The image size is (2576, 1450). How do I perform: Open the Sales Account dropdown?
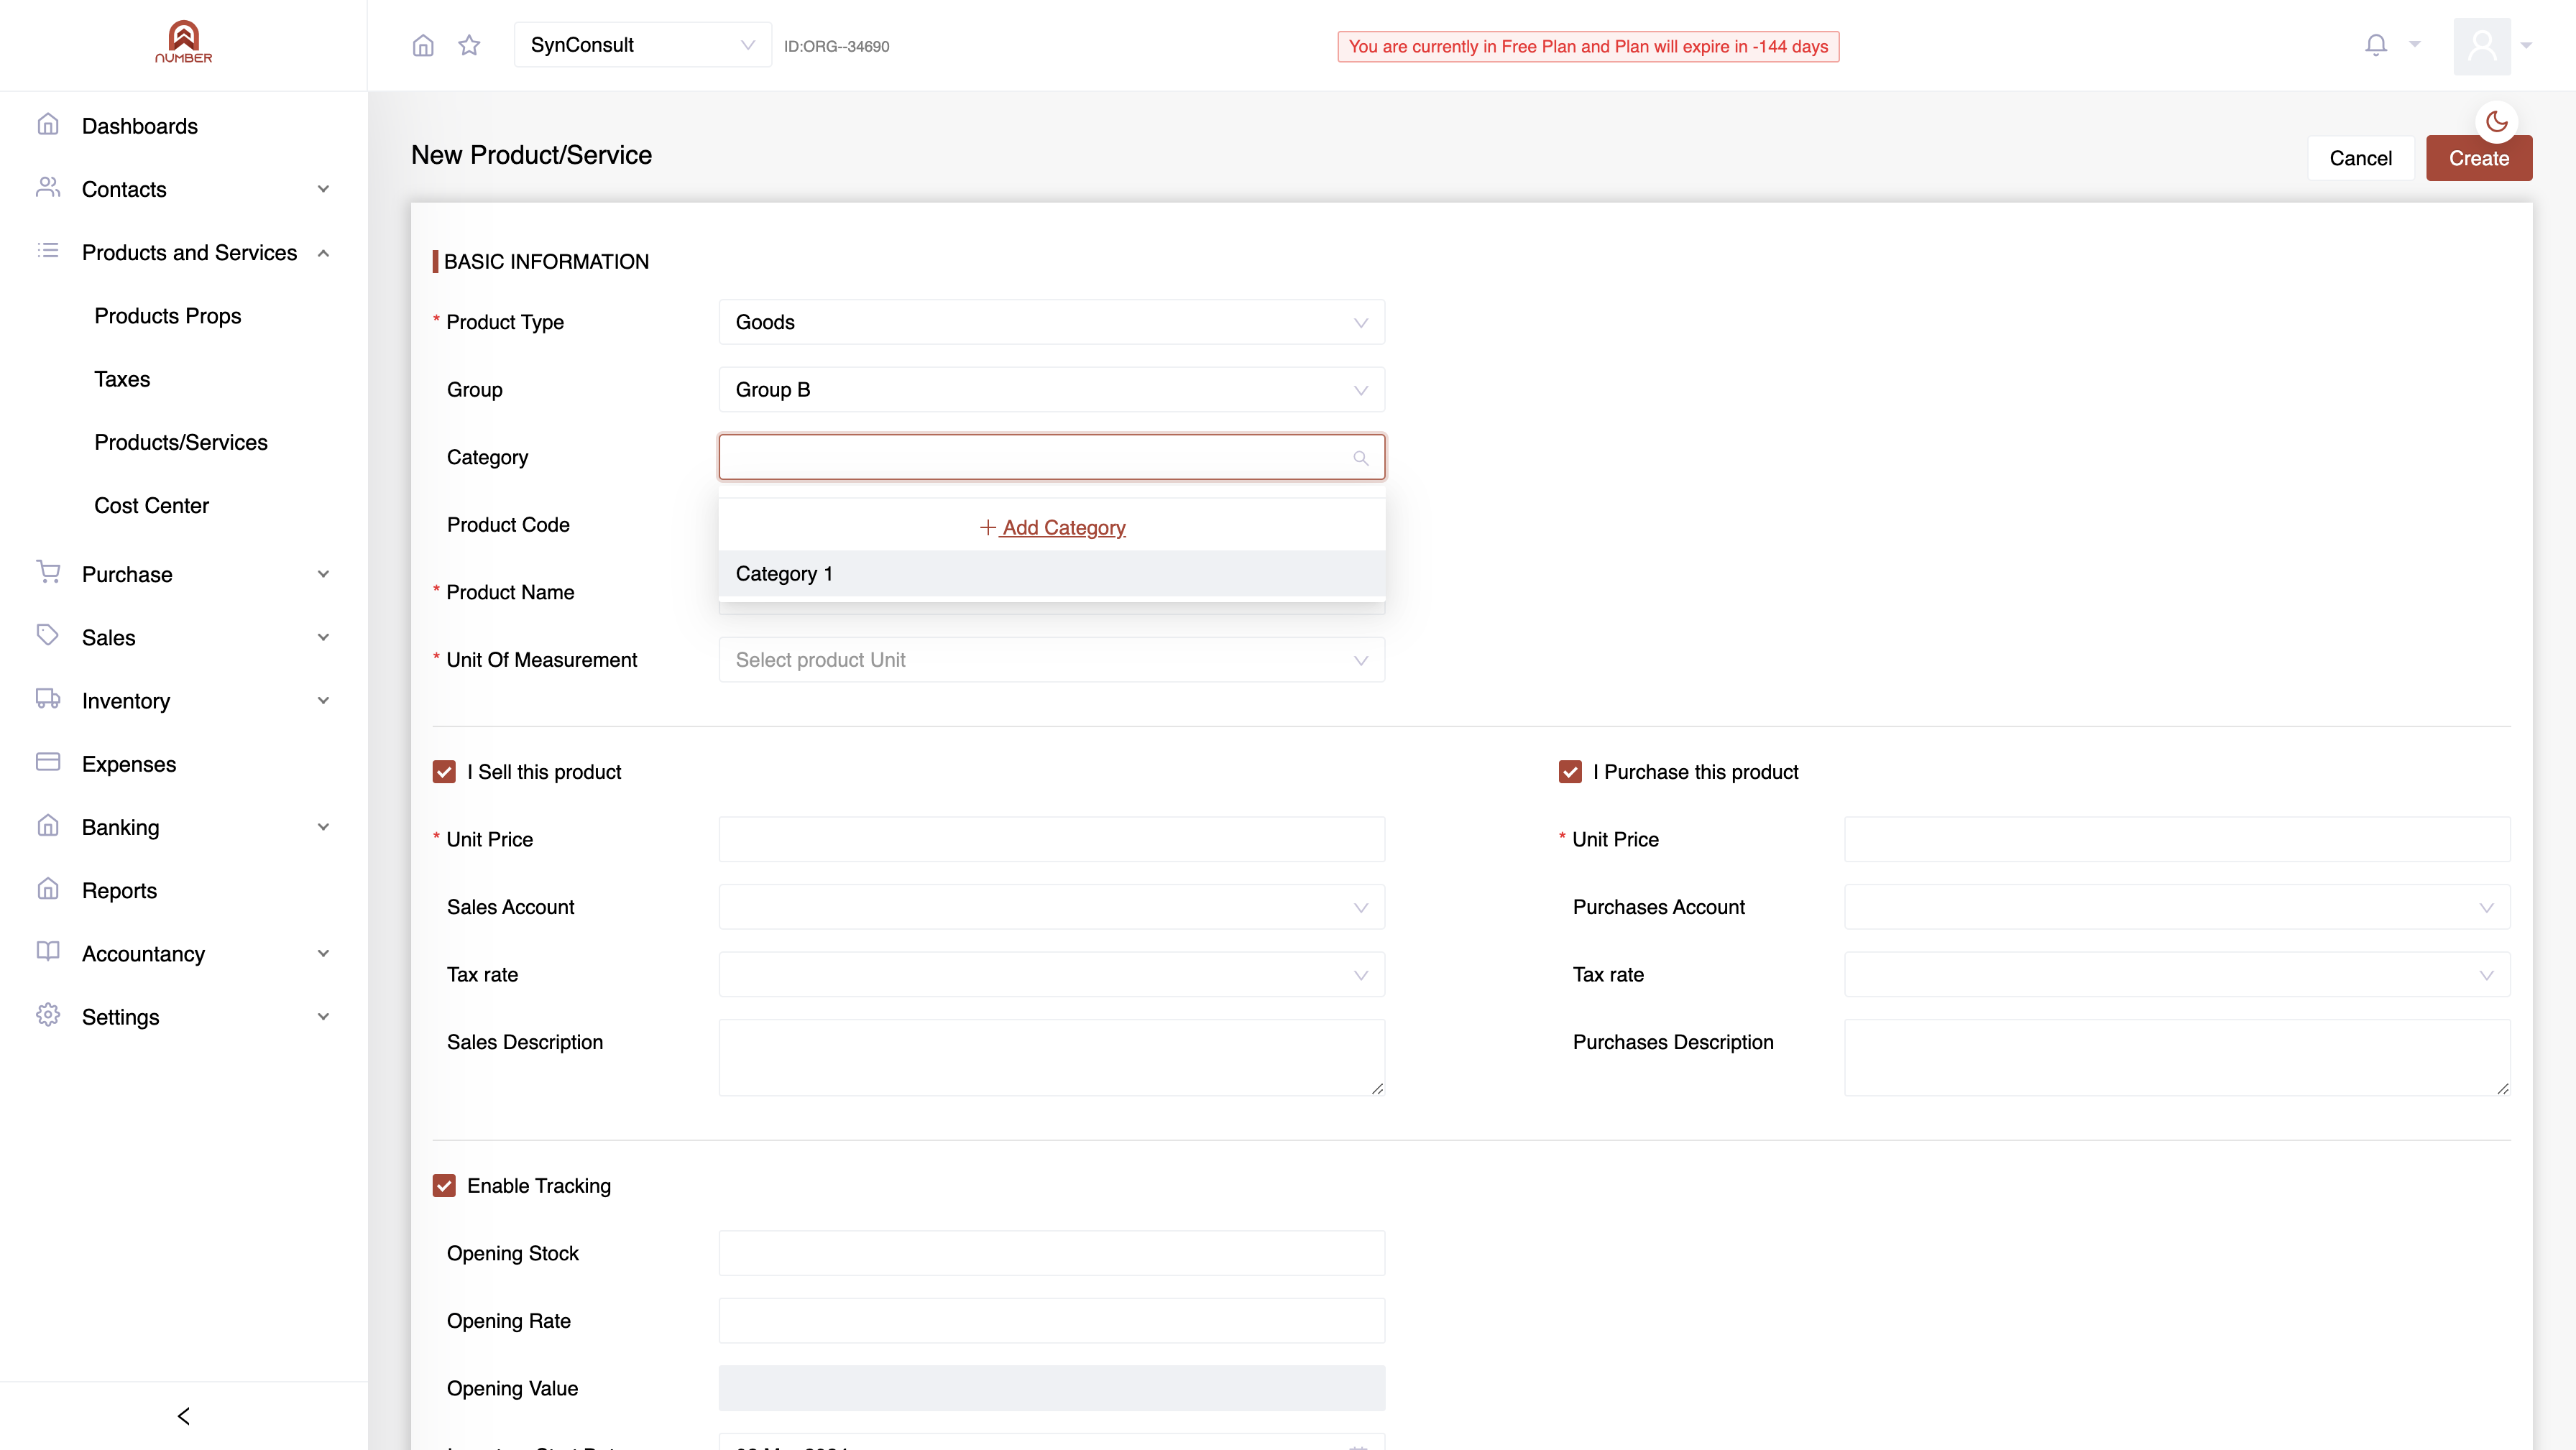coord(1051,907)
